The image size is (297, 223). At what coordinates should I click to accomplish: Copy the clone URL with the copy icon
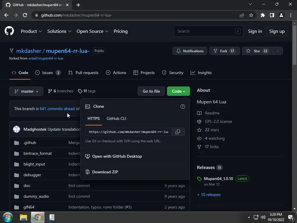pyautogui.click(x=178, y=132)
